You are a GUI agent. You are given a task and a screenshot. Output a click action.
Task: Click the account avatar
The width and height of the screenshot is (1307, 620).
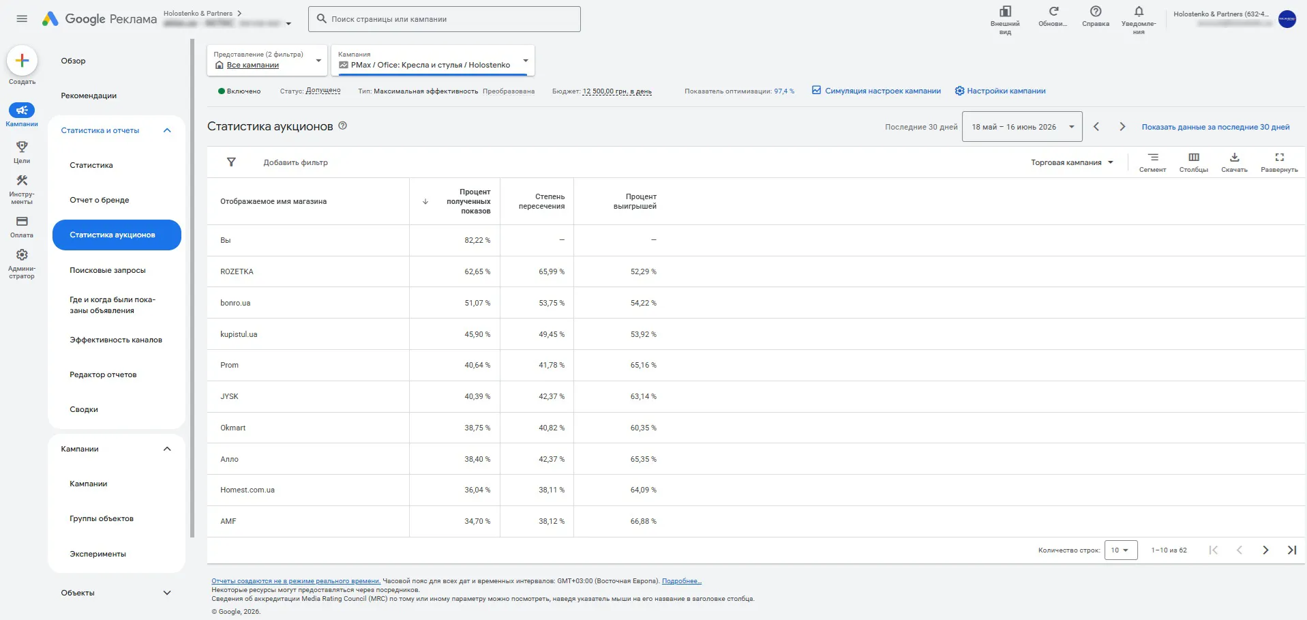pyautogui.click(x=1287, y=19)
